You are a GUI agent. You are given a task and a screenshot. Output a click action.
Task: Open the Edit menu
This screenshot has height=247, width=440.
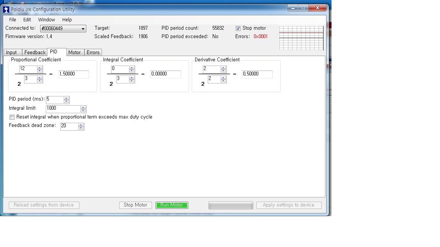[27, 19]
